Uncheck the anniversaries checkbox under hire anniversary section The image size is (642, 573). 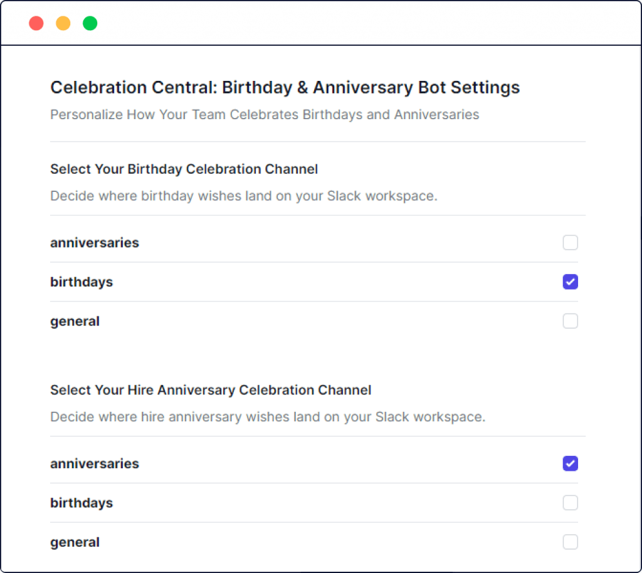570,464
